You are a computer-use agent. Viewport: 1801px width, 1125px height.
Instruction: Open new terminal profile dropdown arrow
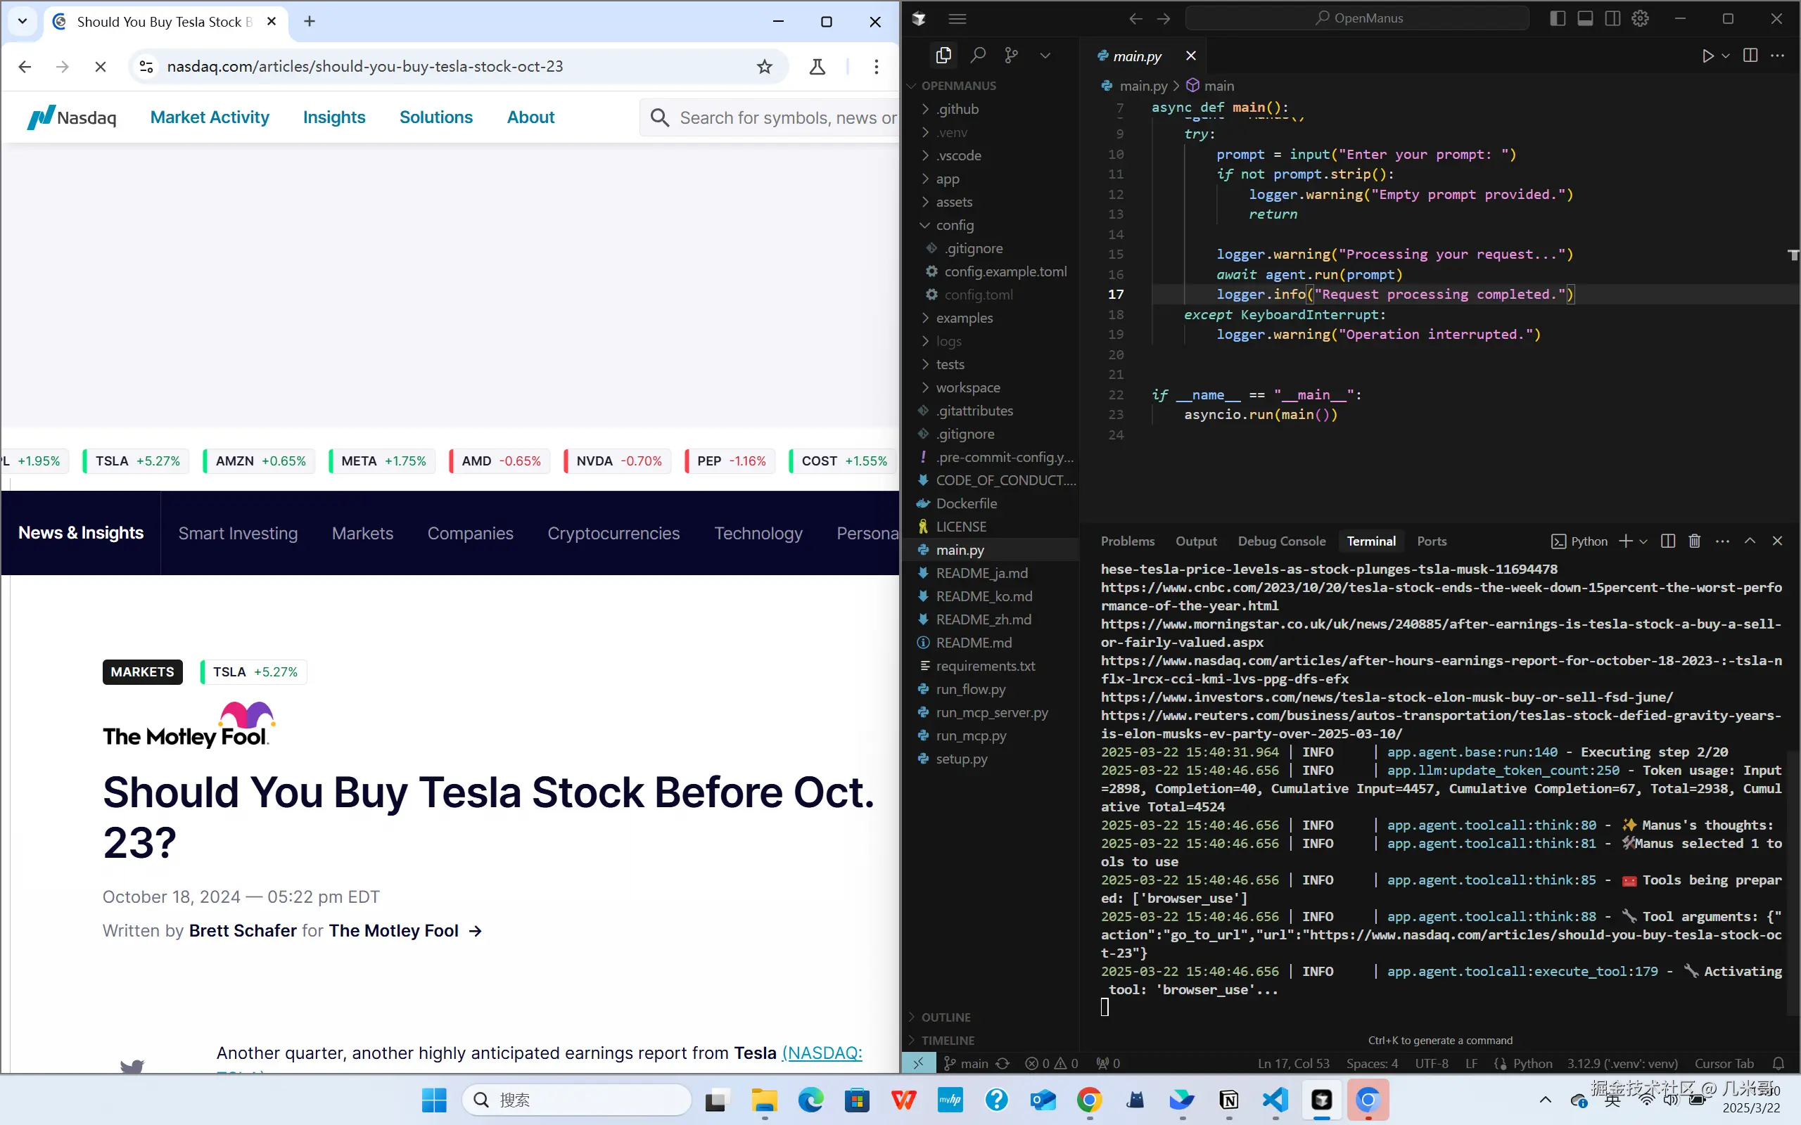coord(1644,541)
